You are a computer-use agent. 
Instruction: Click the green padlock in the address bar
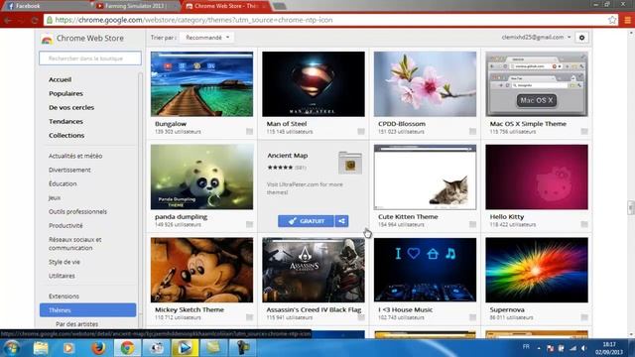point(50,20)
